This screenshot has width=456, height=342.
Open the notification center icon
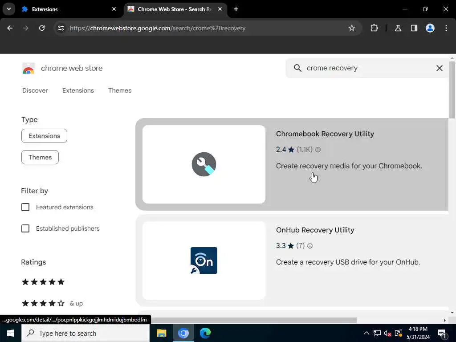(x=442, y=333)
